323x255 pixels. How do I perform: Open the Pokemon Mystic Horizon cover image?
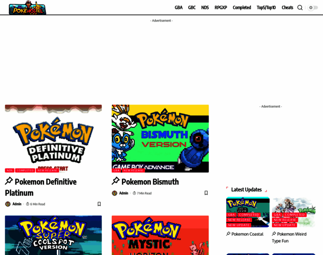[x=160, y=235]
